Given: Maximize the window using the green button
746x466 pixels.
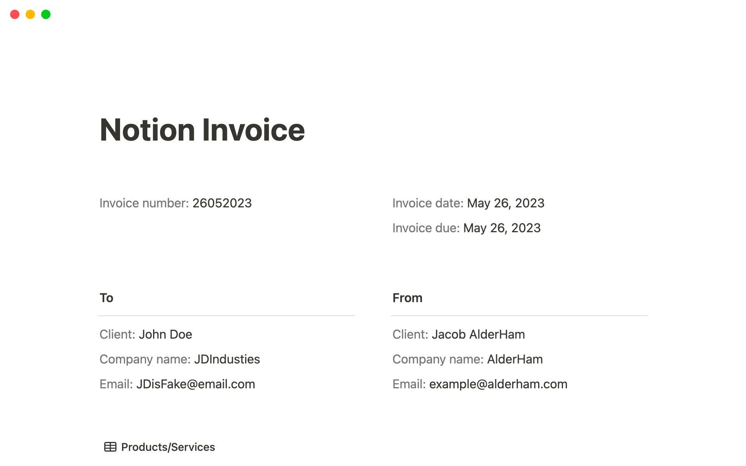Looking at the screenshot, I should click(46, 14).
